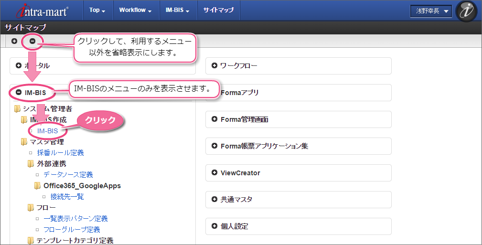482x245 pixels.
Task: Open the IM-BIS menu in header
Action: [177, 10]
